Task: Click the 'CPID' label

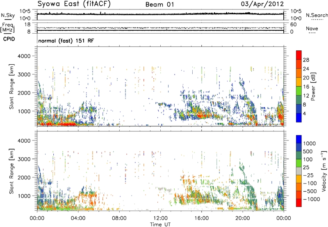Action: (9, 39)
